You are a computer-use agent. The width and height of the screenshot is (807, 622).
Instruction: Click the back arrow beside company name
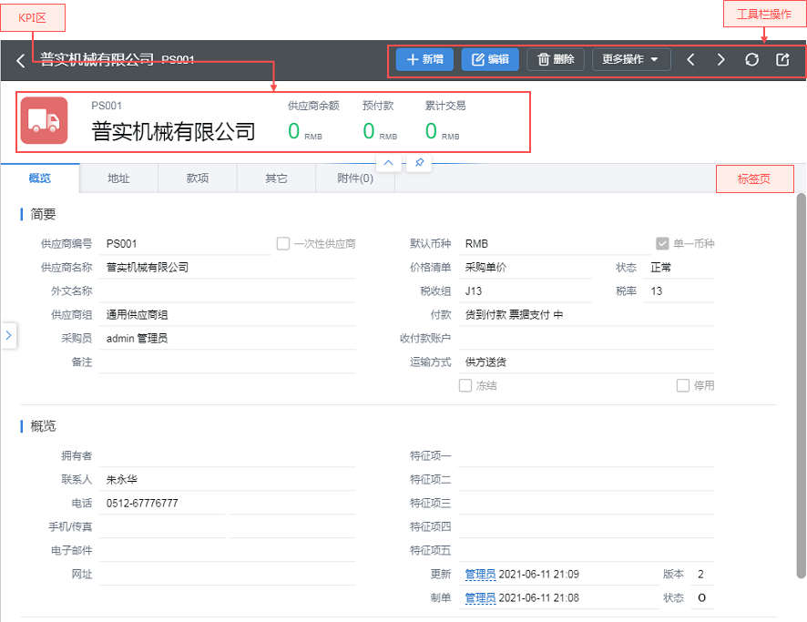[x=21, y=61]
